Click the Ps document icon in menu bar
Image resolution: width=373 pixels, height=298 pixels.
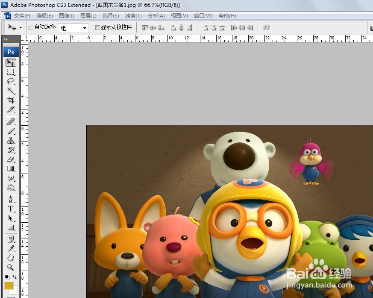pyautogui.click(x=8, y=16)
